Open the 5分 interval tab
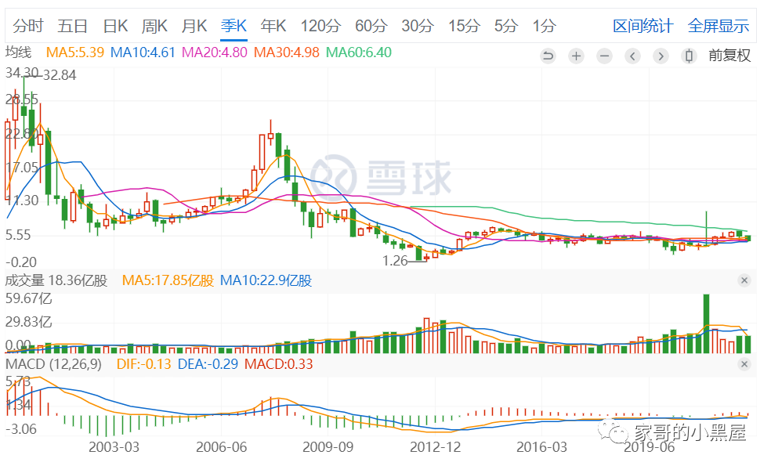This screenshot has height=466, width=771. tap(506, 26)
